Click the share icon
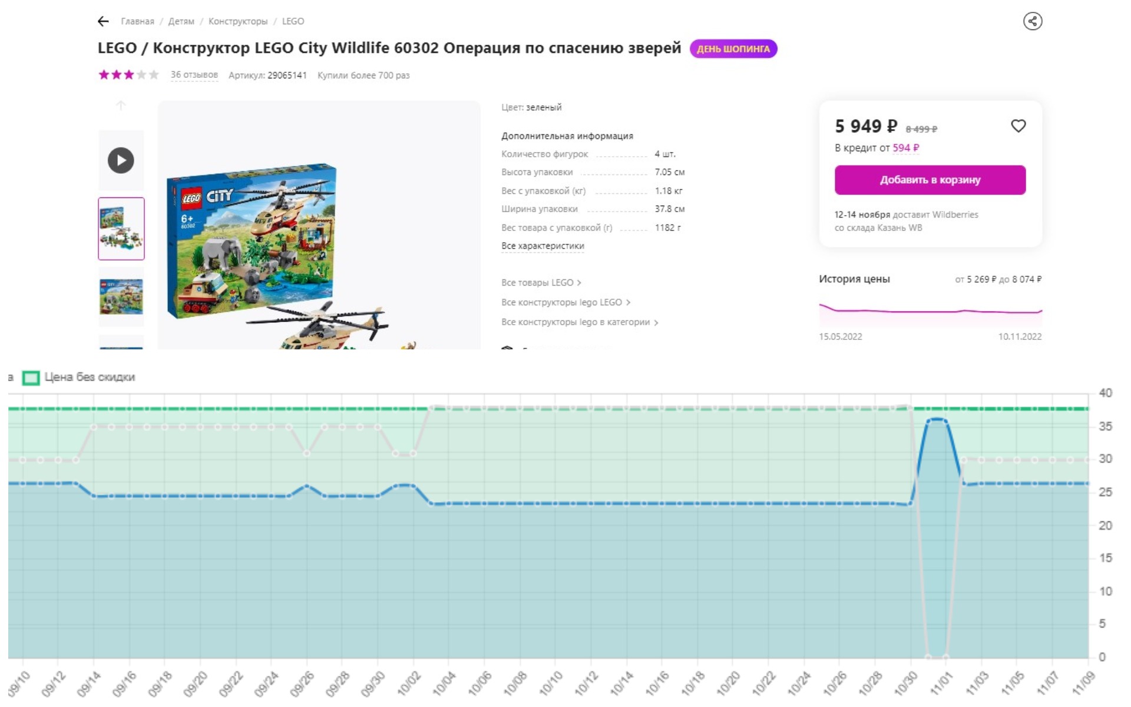Viewport: 1131px width, 707px height. tap(1032, 22)
